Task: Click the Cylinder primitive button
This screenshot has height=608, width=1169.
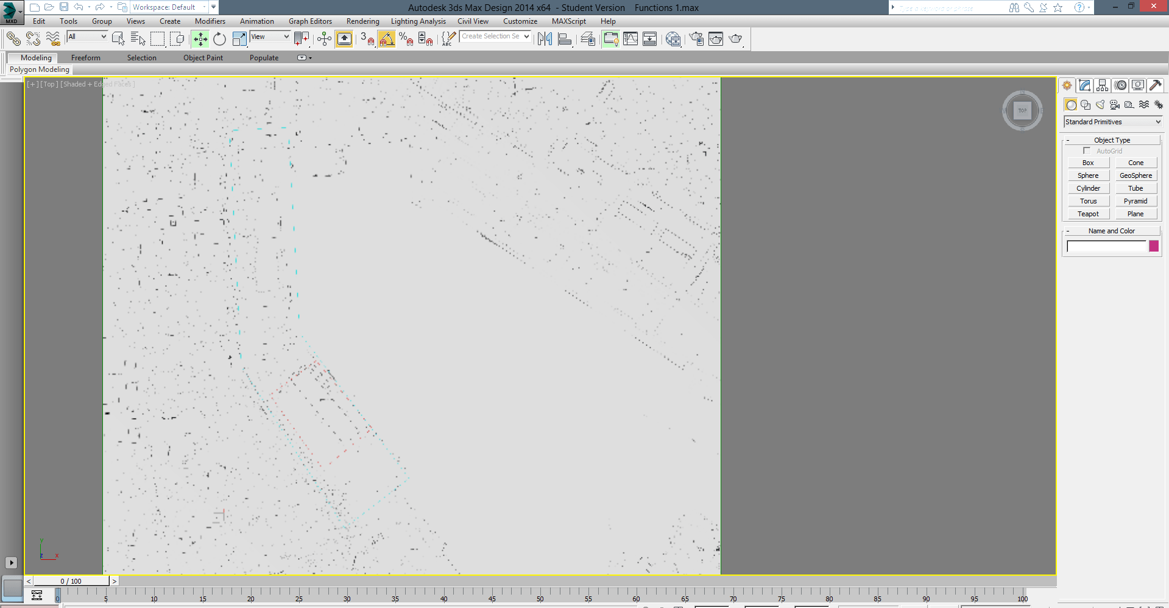Action: (x=1088, y=188)
